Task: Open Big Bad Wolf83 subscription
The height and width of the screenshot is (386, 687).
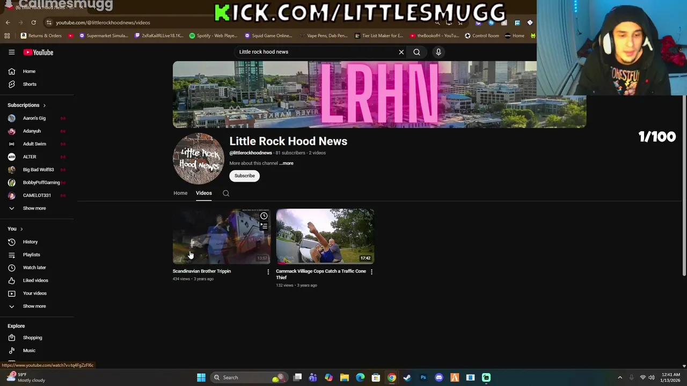Action: coord(38,169)
